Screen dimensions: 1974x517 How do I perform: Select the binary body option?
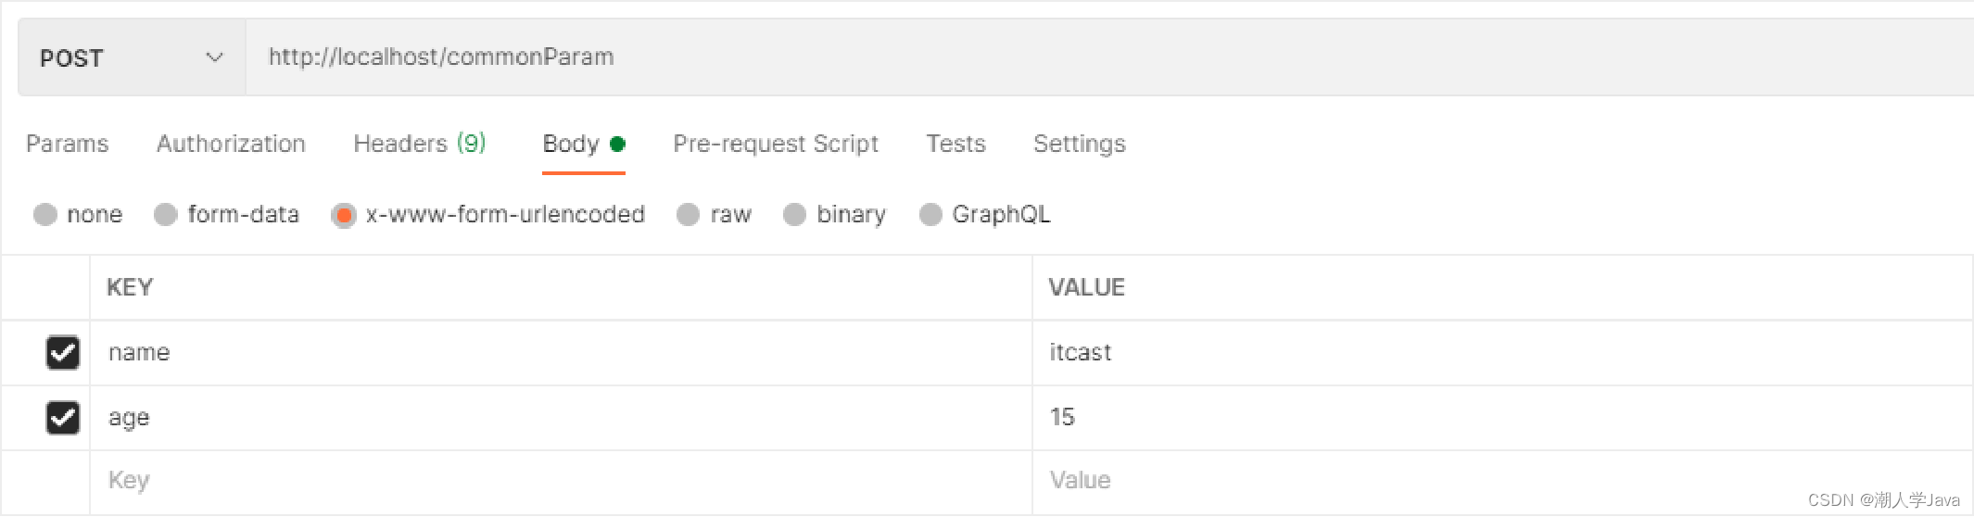[794, 215]
